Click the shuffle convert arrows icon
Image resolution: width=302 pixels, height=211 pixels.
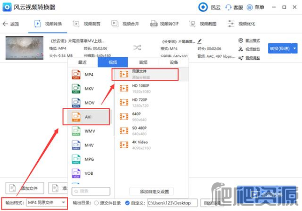click(137, 47)
